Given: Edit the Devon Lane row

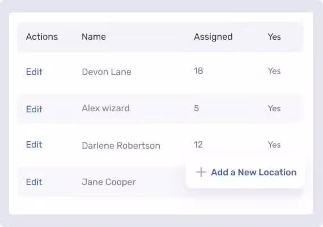Looking at the screenshot, I should click(34, 72).
